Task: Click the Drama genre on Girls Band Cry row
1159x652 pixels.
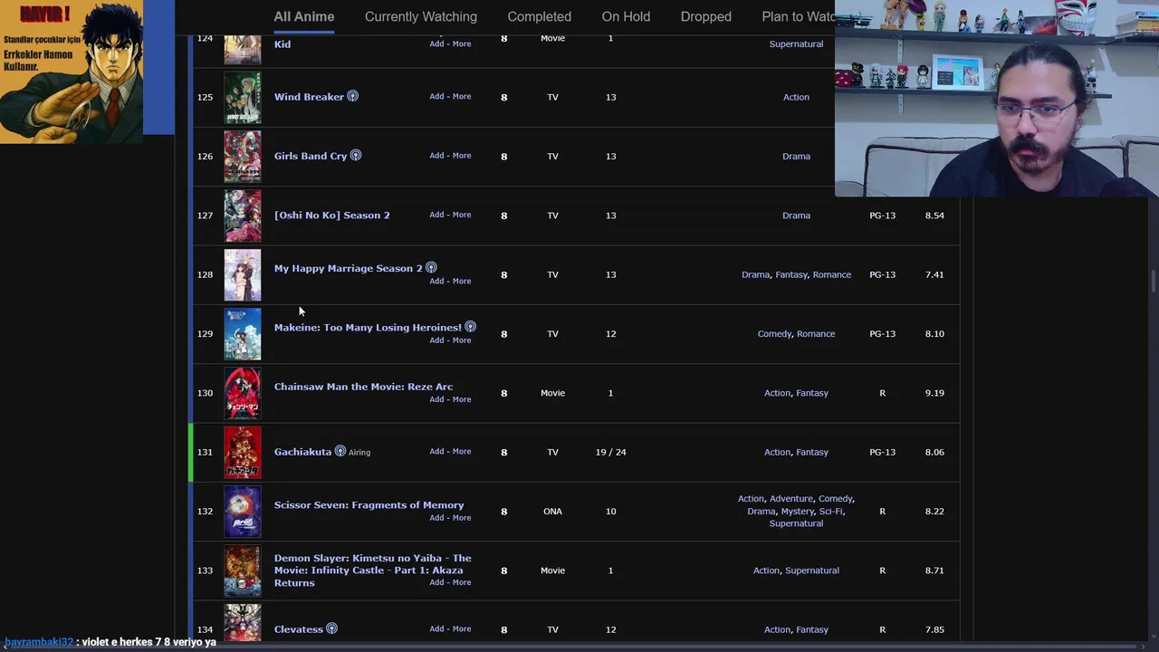Action: point(796,156)
